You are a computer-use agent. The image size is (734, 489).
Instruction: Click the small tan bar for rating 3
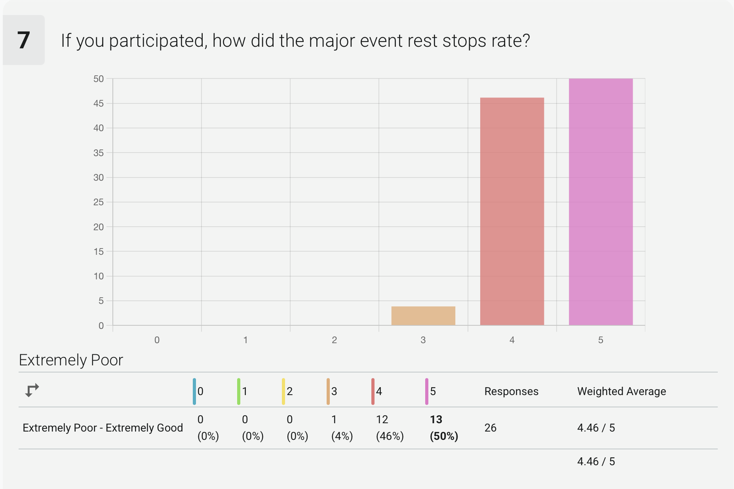[423, 316]
